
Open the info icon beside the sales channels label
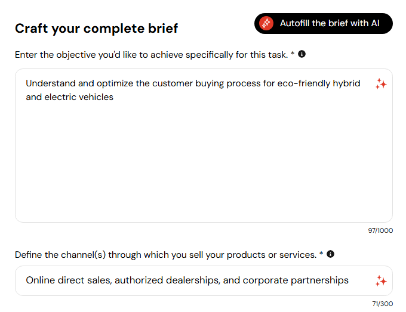click(x=330, y=254)
